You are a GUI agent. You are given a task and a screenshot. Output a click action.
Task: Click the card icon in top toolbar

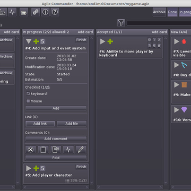24,12
